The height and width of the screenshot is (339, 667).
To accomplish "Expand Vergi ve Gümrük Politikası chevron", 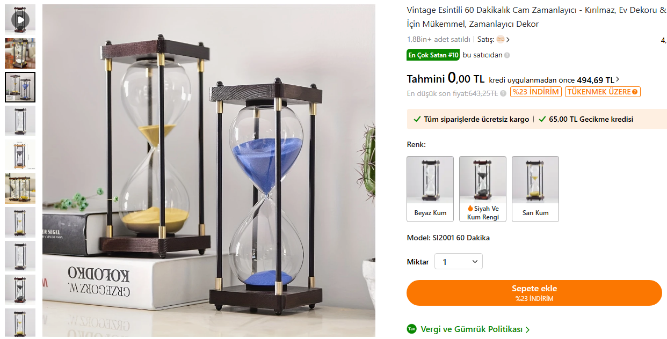I will click(x=527, y=330).
